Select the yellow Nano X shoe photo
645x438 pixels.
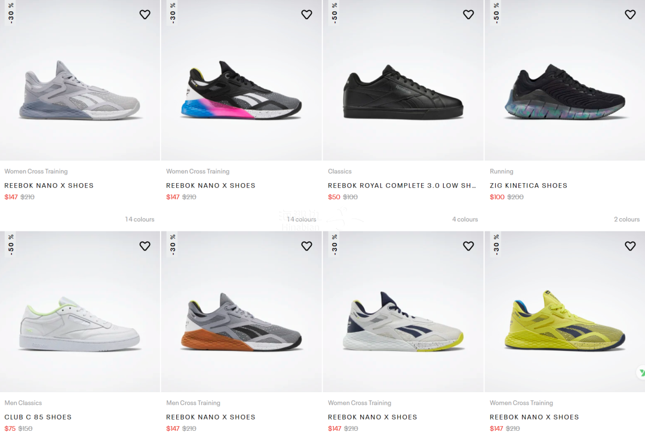[x=564, y=322]
